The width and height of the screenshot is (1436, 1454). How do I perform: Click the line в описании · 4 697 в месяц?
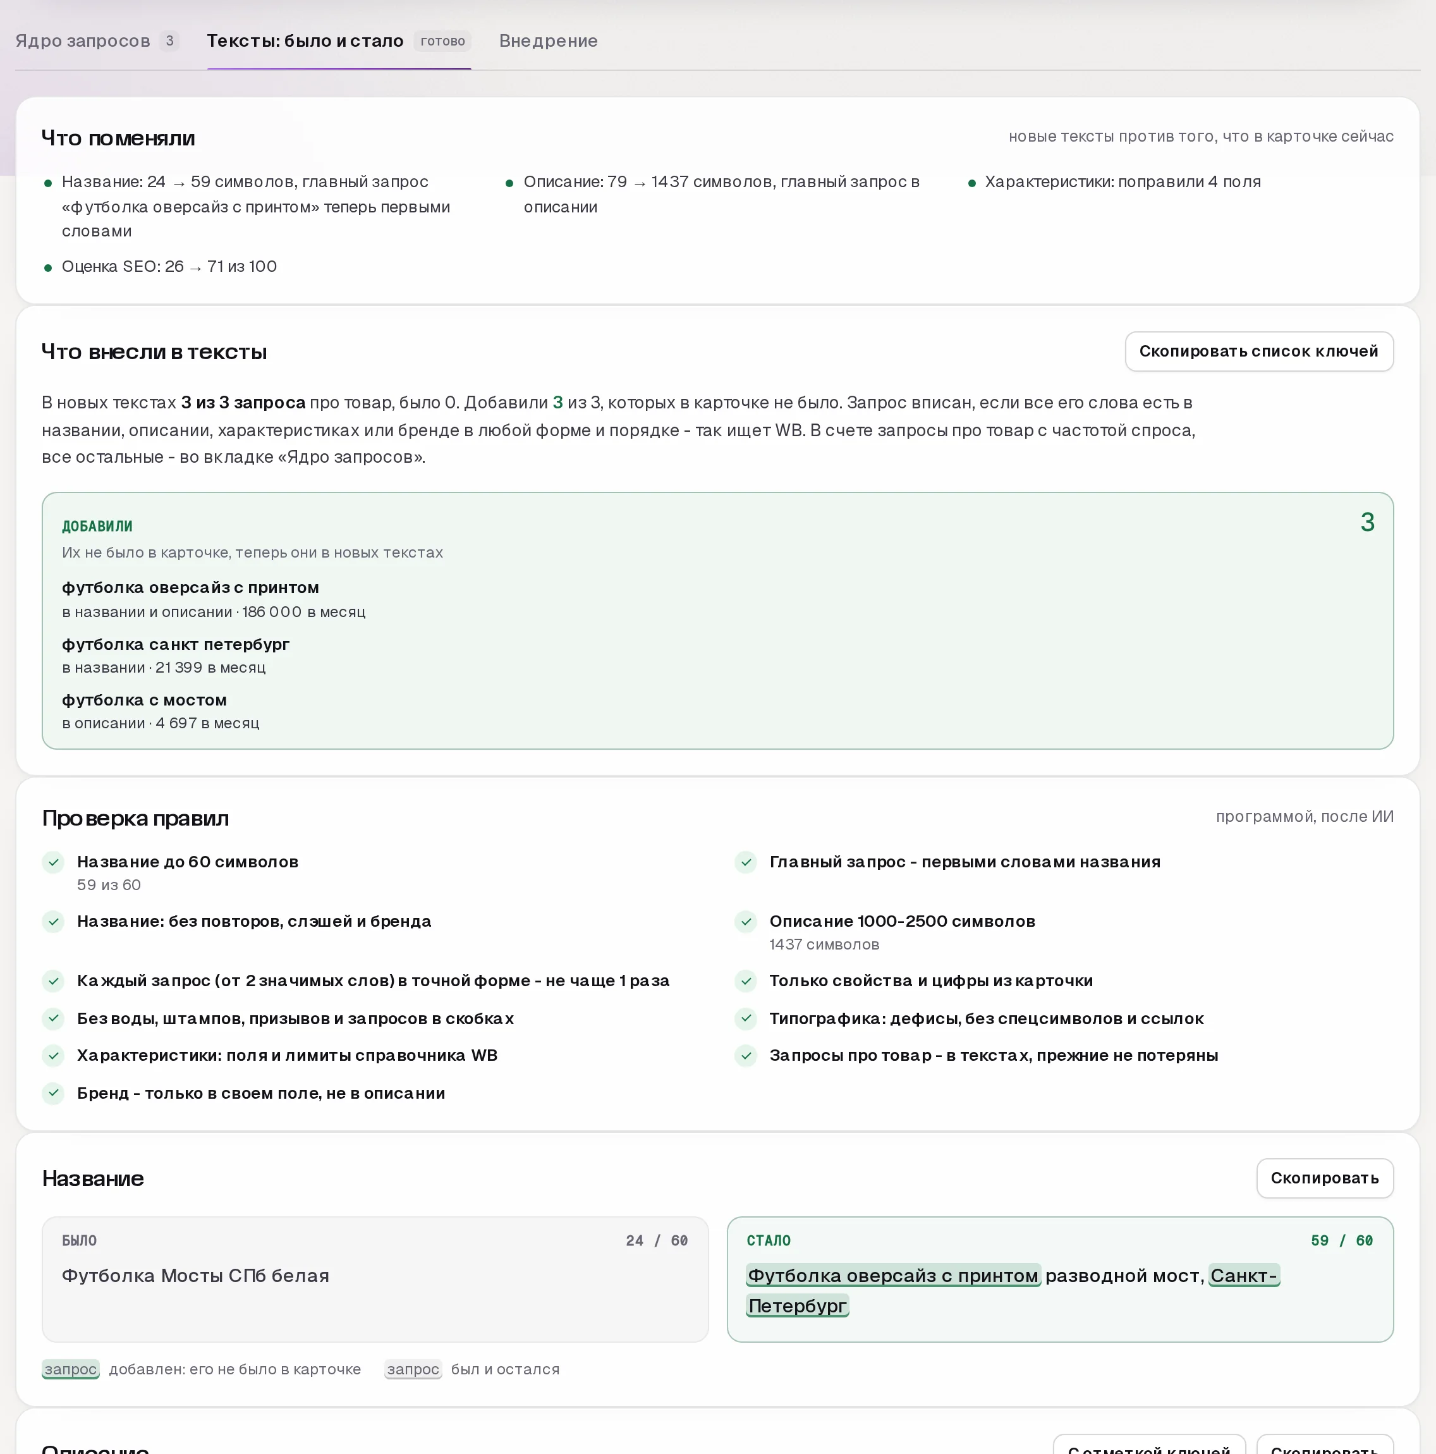click(161, 723)
